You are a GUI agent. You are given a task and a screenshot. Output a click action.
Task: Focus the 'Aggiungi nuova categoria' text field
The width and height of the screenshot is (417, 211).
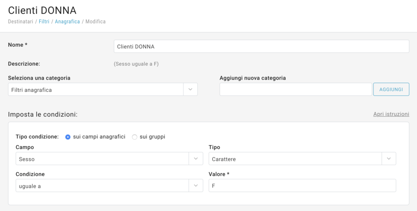295,89
